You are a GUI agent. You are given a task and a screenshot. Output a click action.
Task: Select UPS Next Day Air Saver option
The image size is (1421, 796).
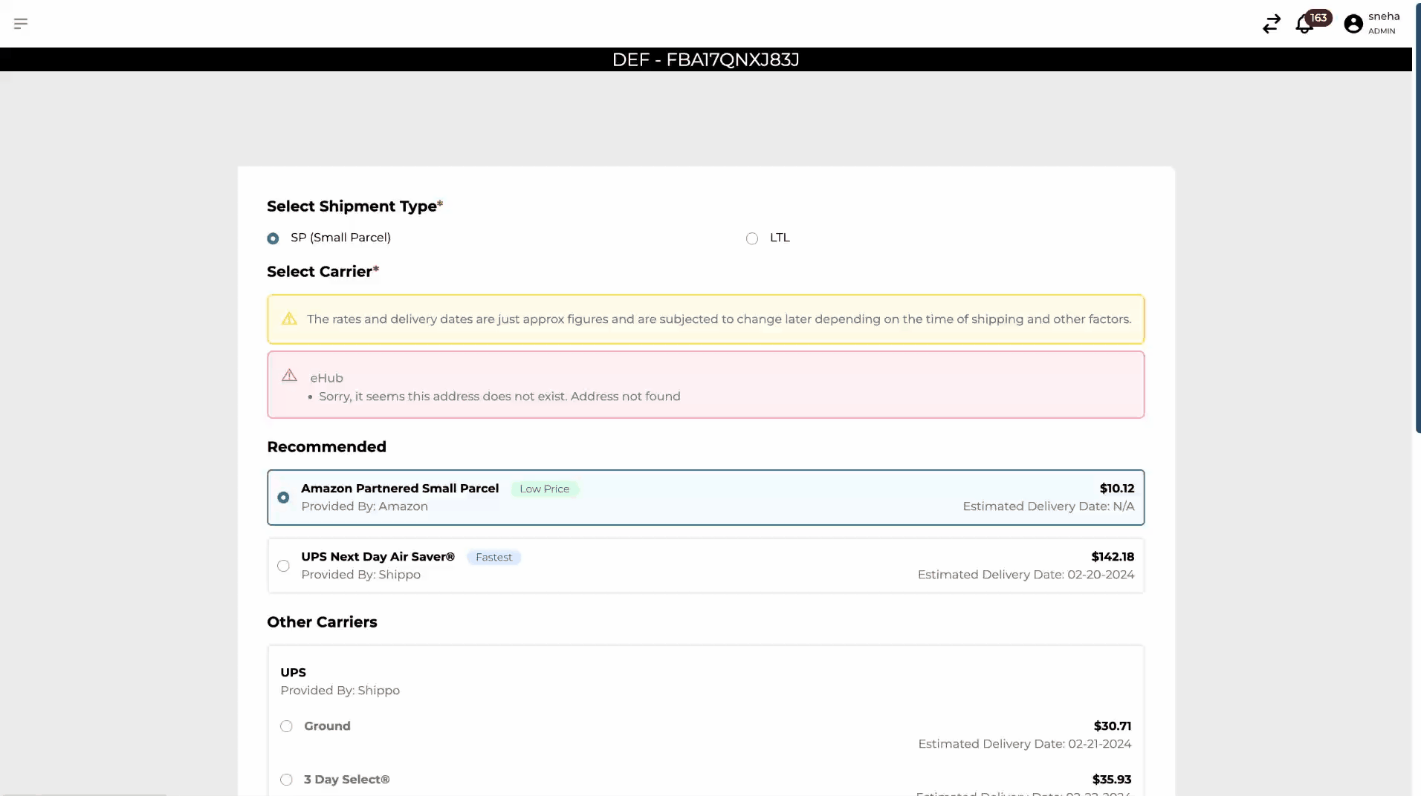click(x=283, y=566)
